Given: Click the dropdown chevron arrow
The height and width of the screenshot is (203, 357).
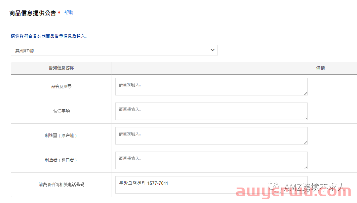Looking at the screenshot, I should pyautogui.click(x=212, y=50).
